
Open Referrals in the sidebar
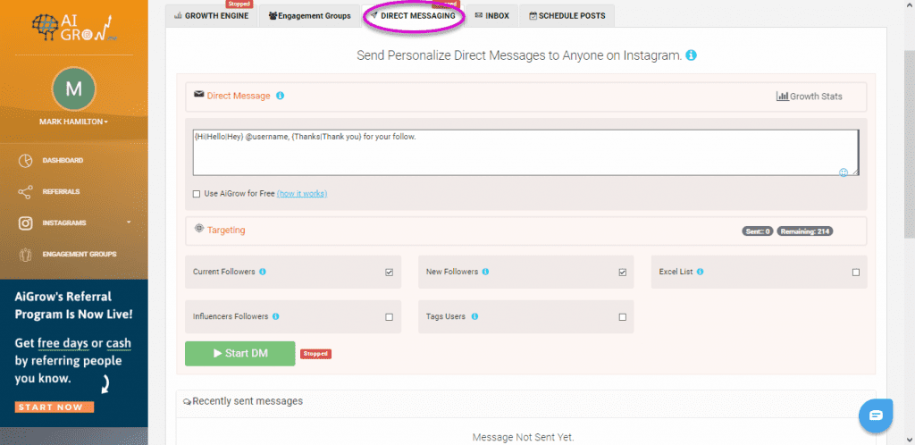[61, 191]
